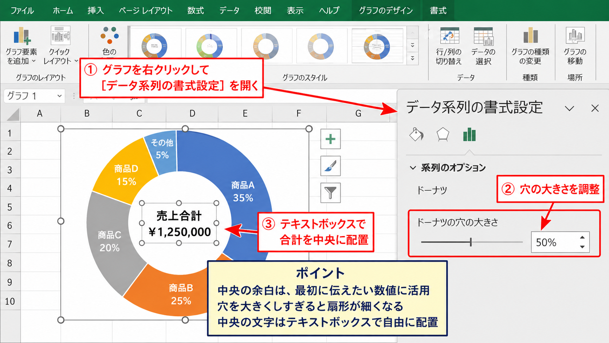Choose the fifth doughnut chart style thumbnail
Viewport: 609px width, 343px height.
click(x=377, y=46)
